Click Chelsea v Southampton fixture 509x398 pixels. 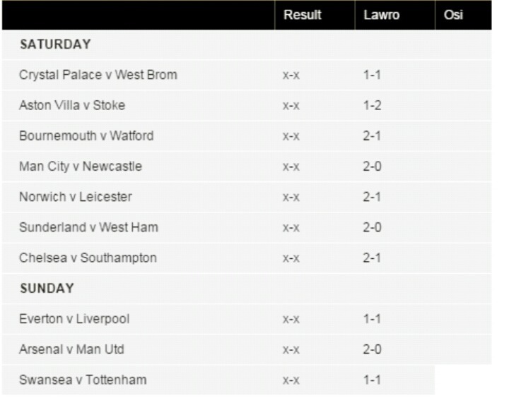pyautogui.click(x=88, y=258)
